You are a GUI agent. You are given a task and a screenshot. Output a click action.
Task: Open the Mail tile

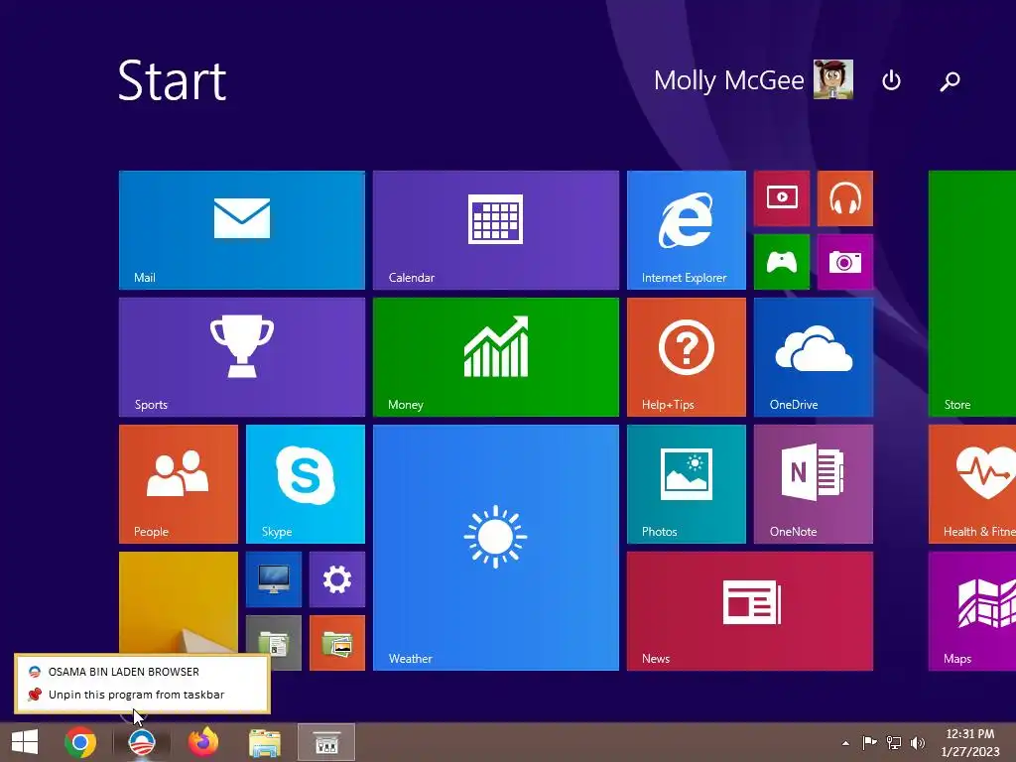(x=242, y=230)
